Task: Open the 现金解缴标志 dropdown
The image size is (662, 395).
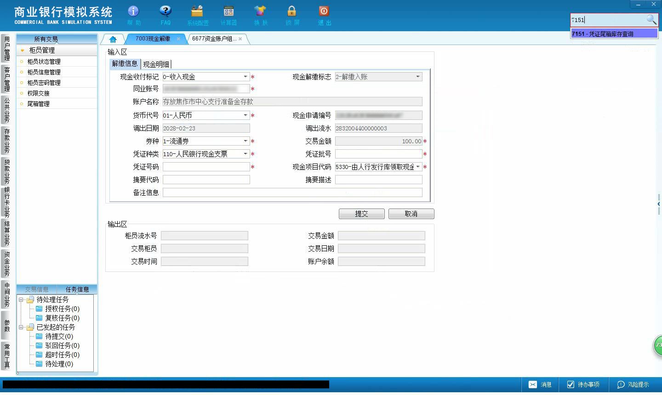Action: click(x=418, y=77)
